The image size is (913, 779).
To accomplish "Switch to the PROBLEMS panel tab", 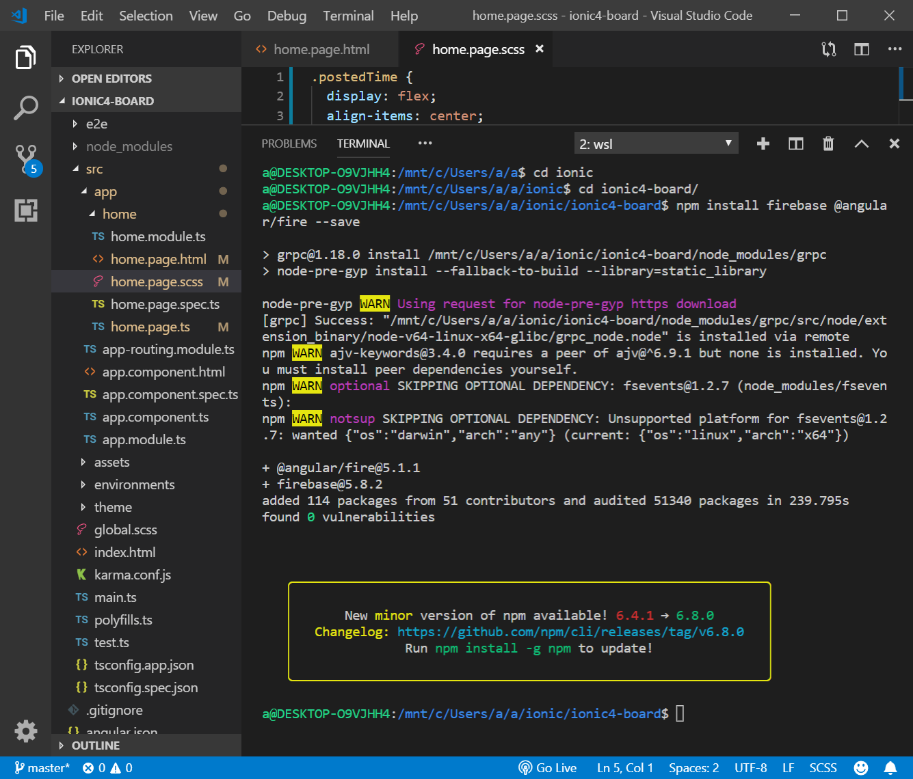I will (289, 143).
